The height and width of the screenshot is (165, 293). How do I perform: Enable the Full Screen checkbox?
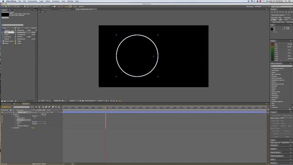coord(285,22)
